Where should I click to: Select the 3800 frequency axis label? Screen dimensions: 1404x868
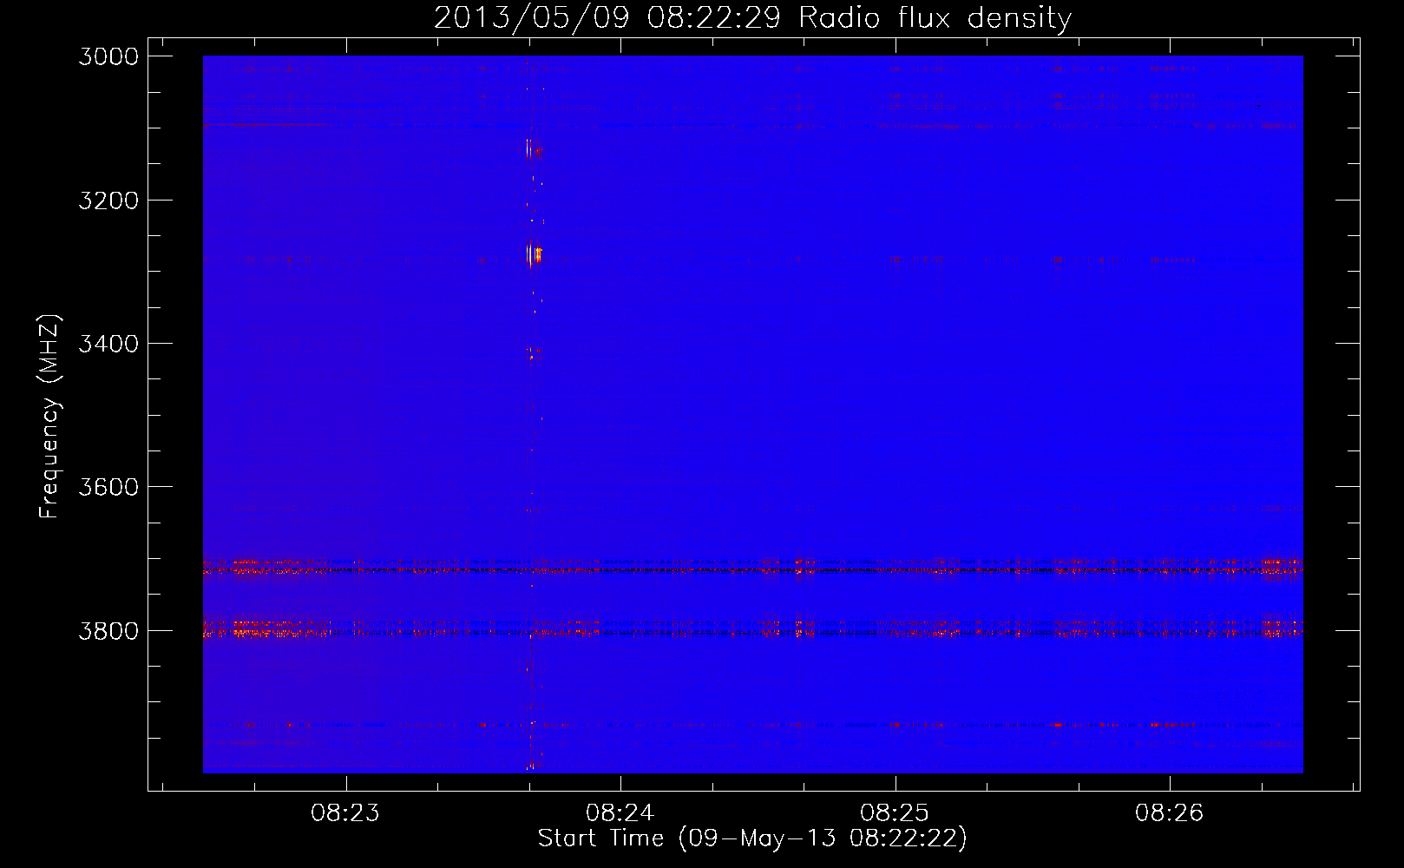108,630
